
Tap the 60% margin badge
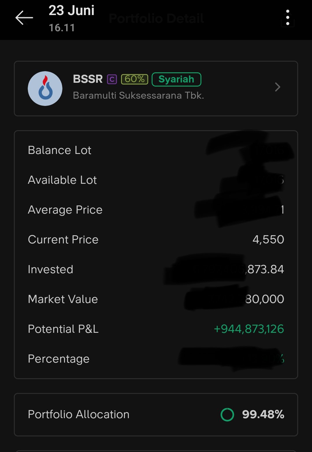pos(134,79)
